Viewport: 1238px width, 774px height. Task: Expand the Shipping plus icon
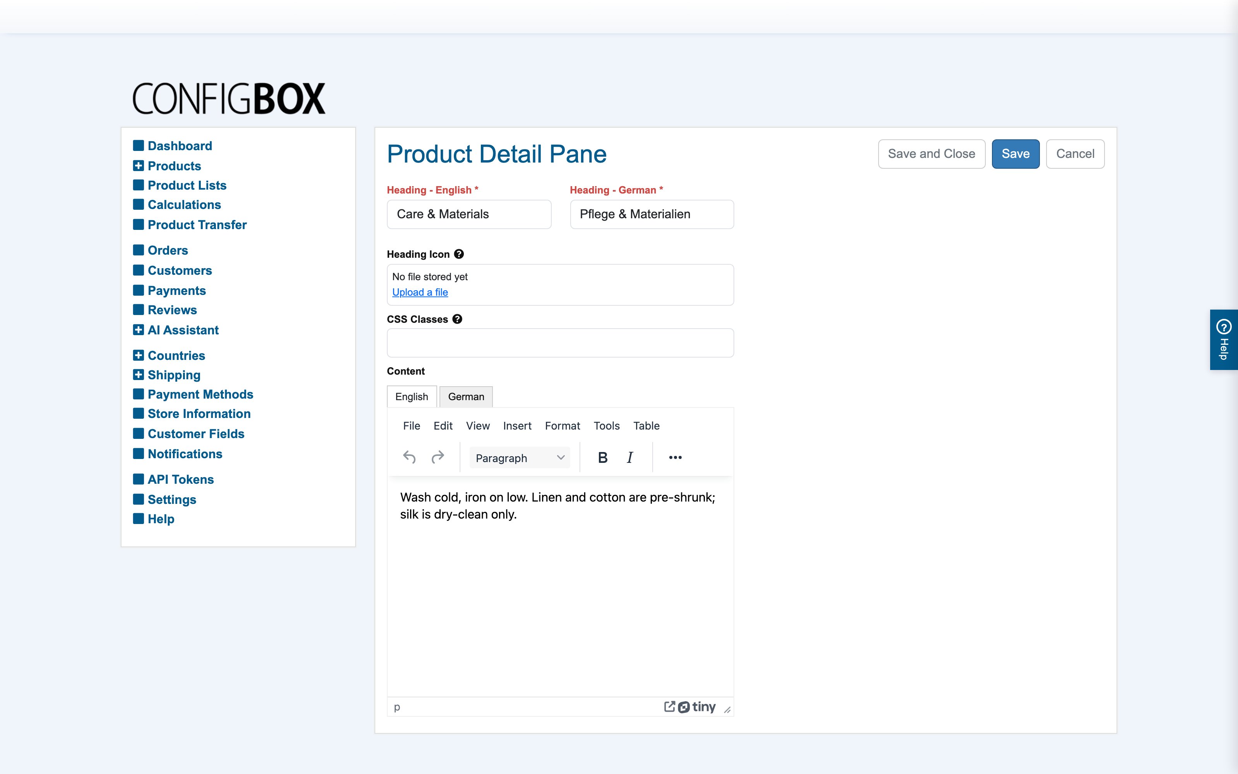pyautogui.click(x=138, y=375)
